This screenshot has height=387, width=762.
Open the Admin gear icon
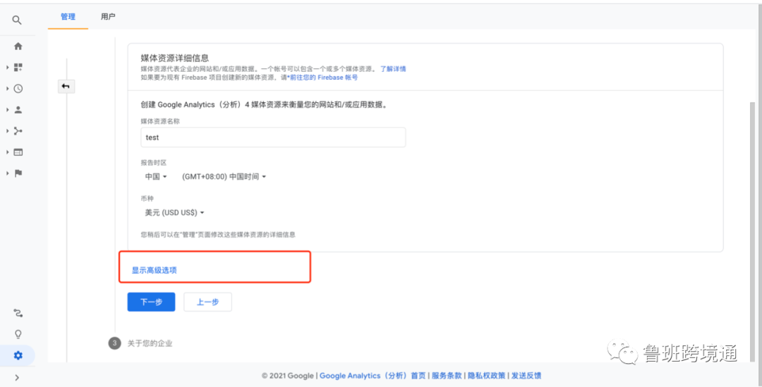(18, 355)
